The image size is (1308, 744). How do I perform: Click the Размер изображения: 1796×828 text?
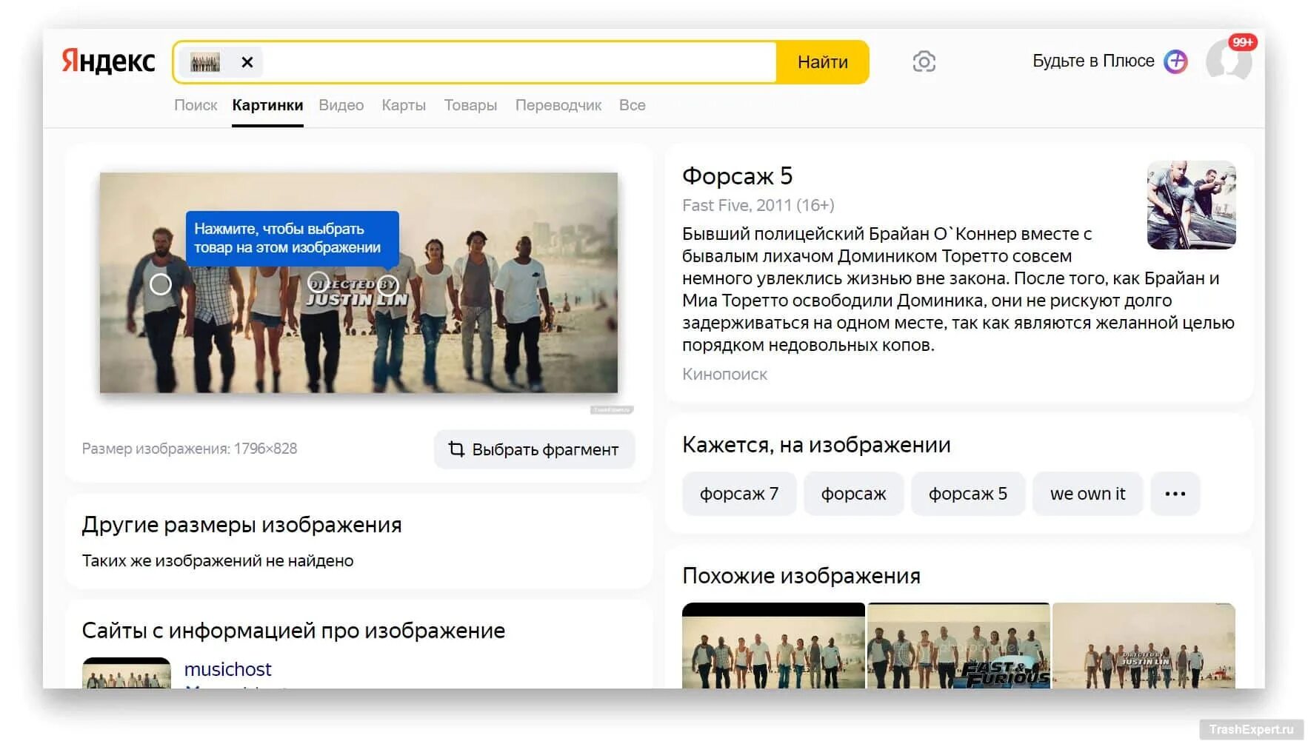pos(190,449)
